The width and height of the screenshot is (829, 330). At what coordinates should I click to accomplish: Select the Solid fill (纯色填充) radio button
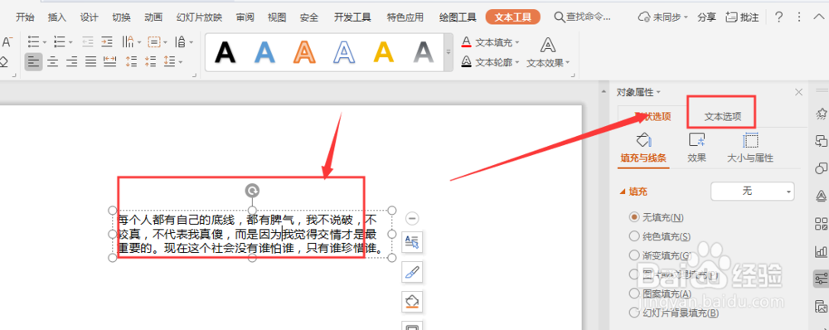[x=634, y=235]
